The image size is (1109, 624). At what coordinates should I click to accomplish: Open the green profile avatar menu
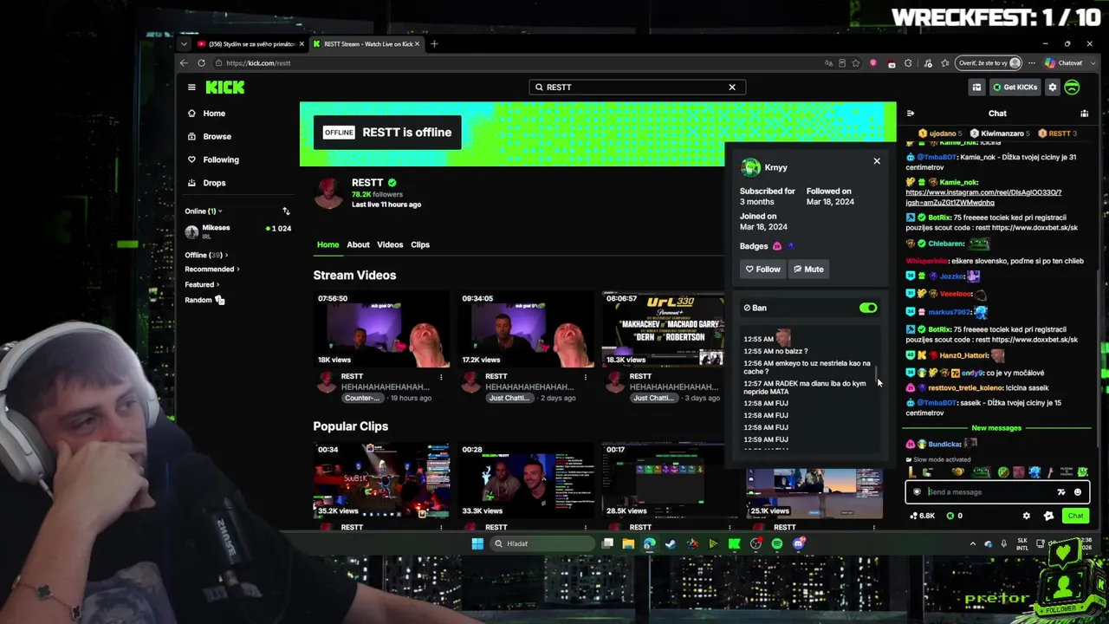[x=1072, y=88]
